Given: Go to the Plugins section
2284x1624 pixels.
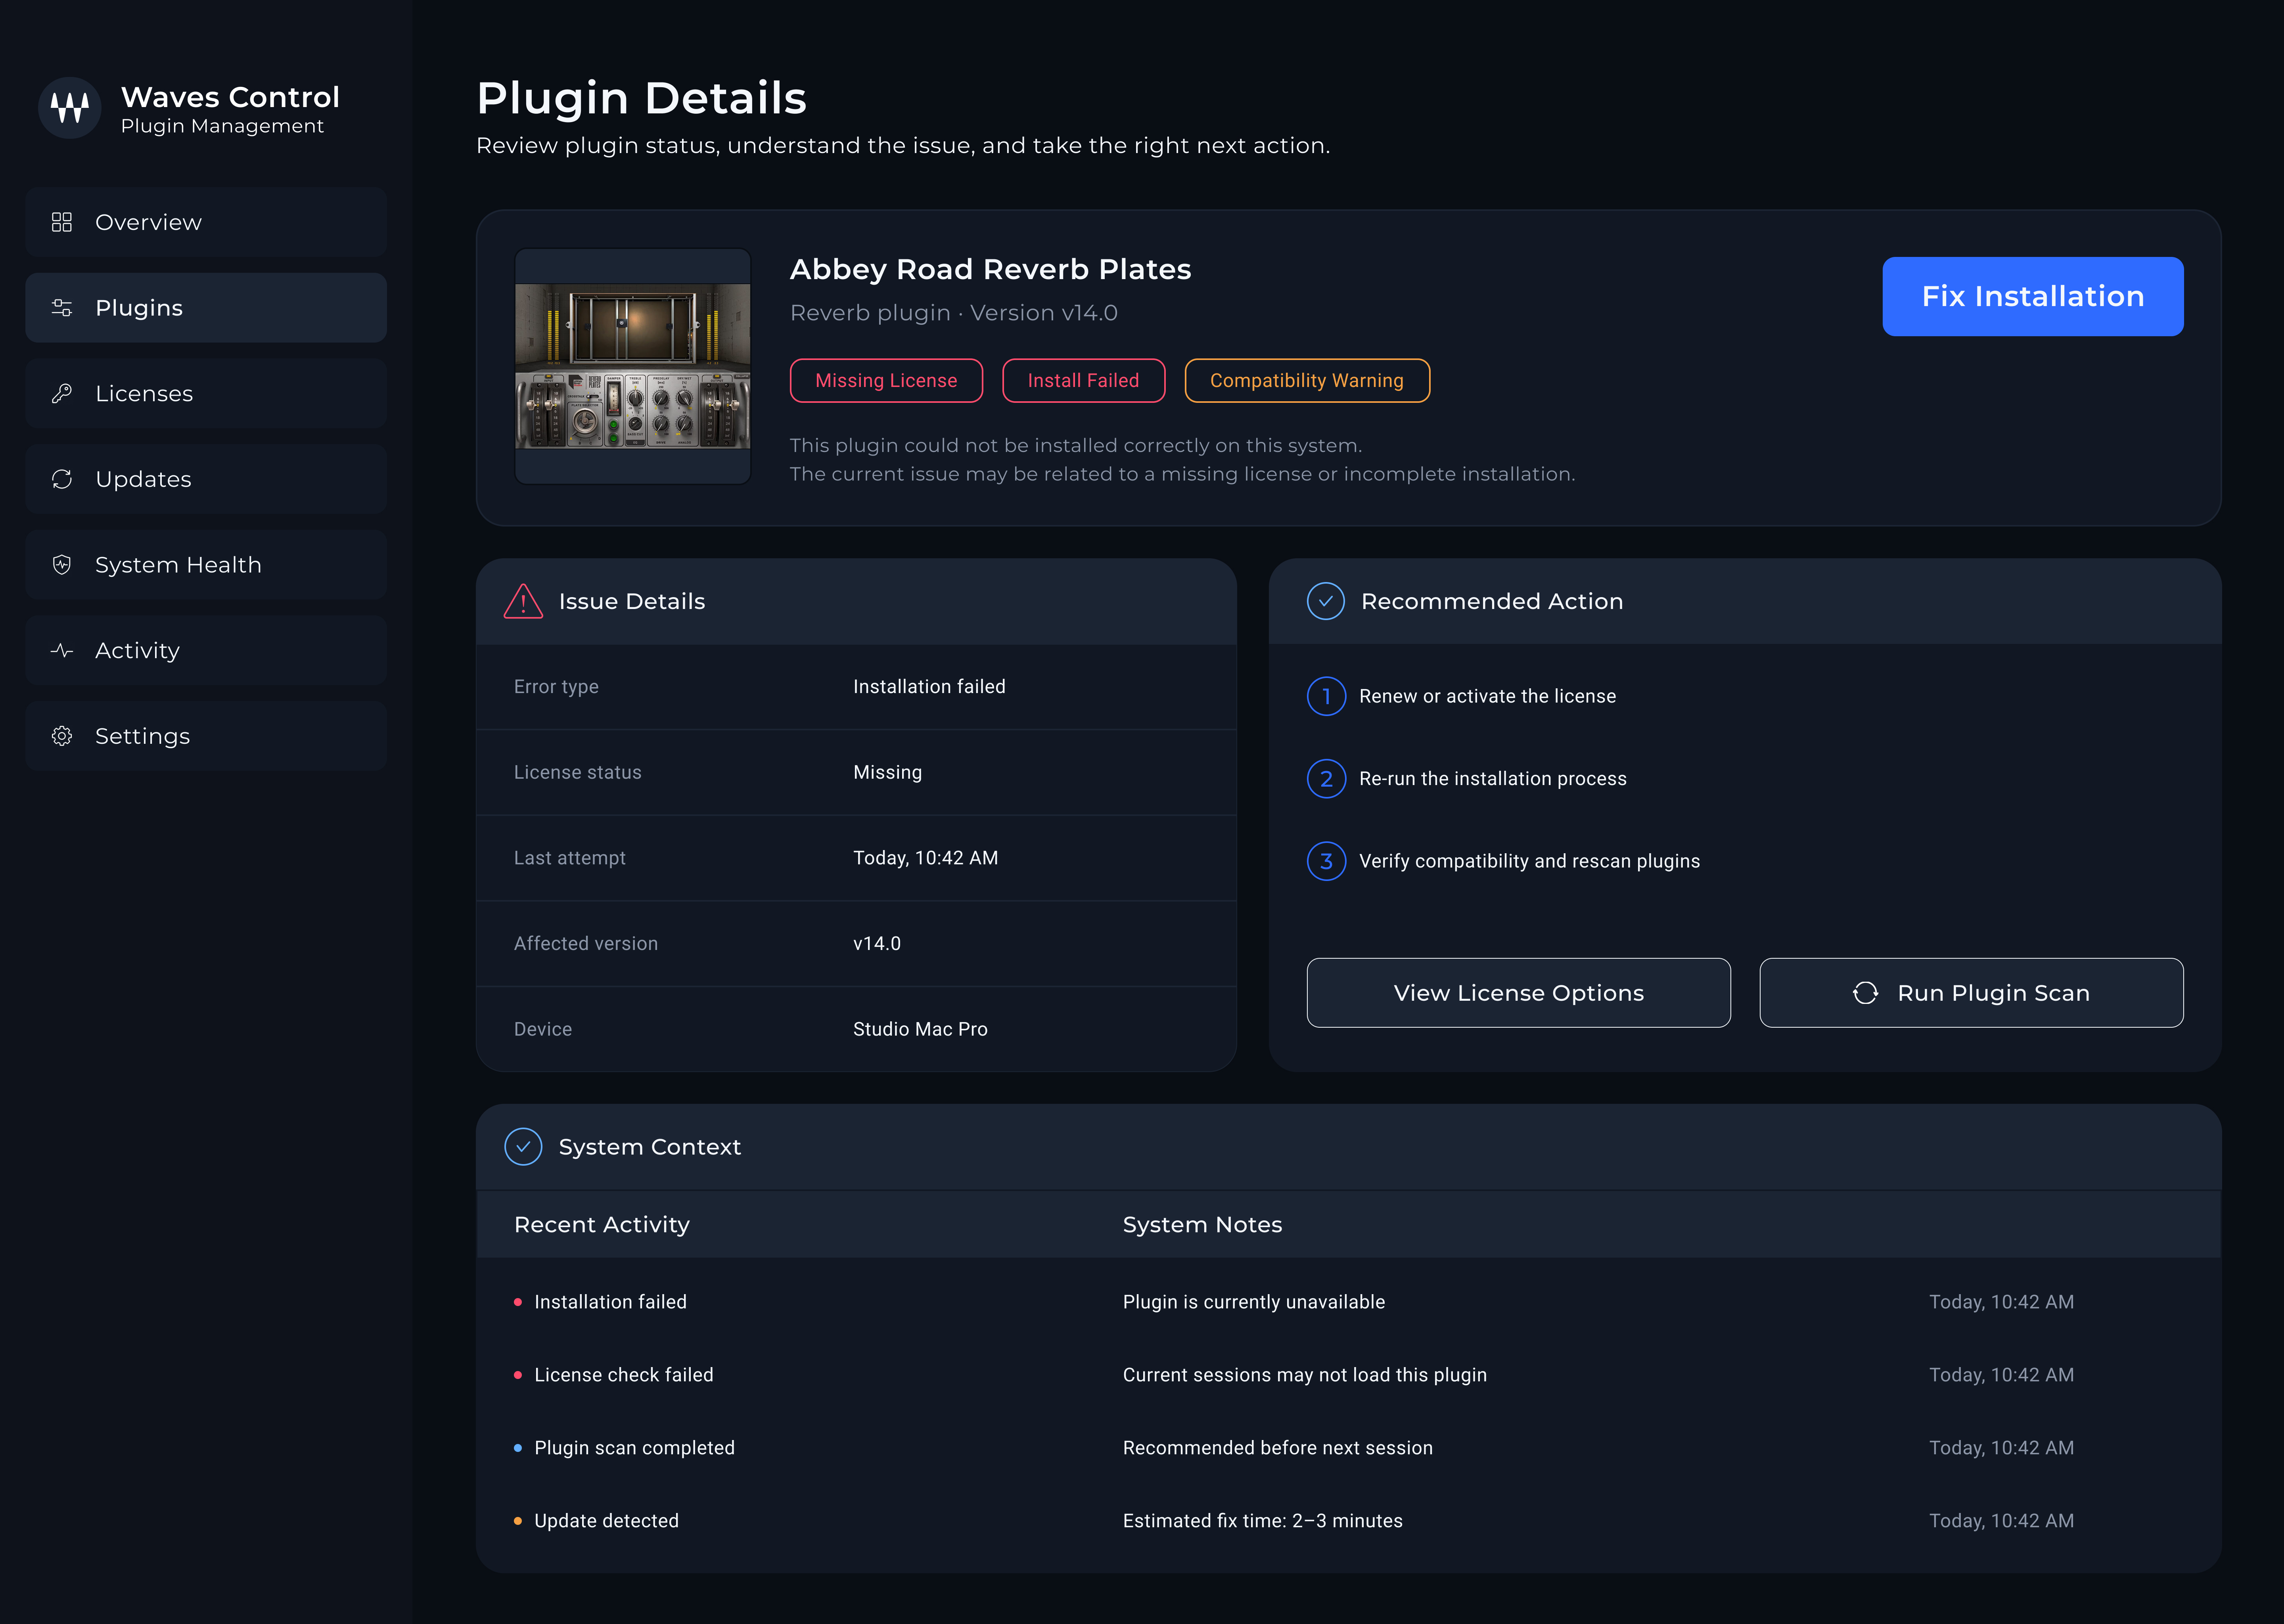Looking at the screenshot, I should pyautogui.click(x=206, y=308).
